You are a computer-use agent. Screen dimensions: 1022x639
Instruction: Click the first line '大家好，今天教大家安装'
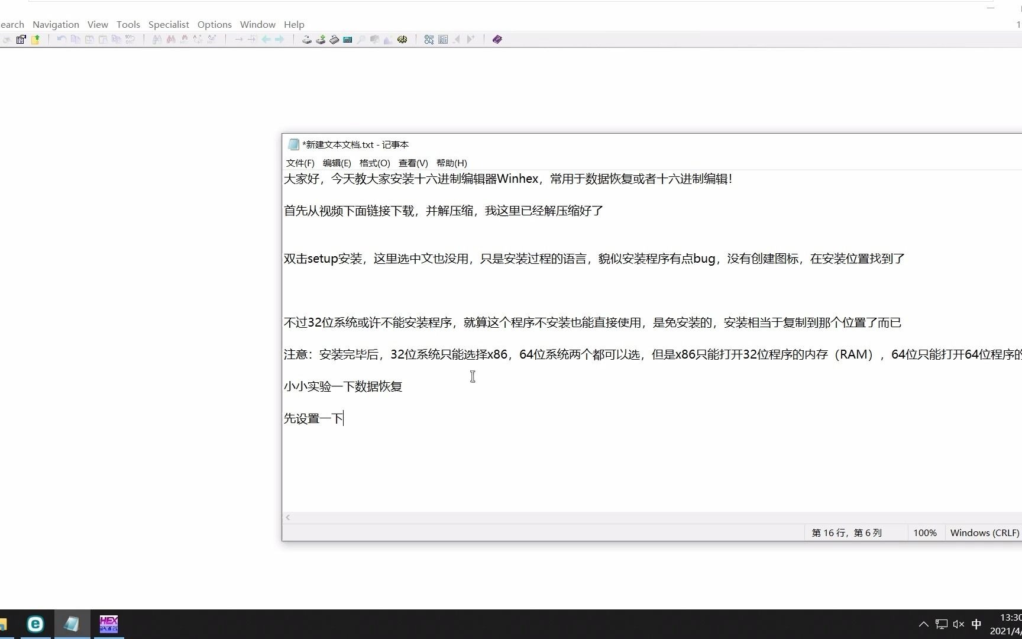pos(508,179)
